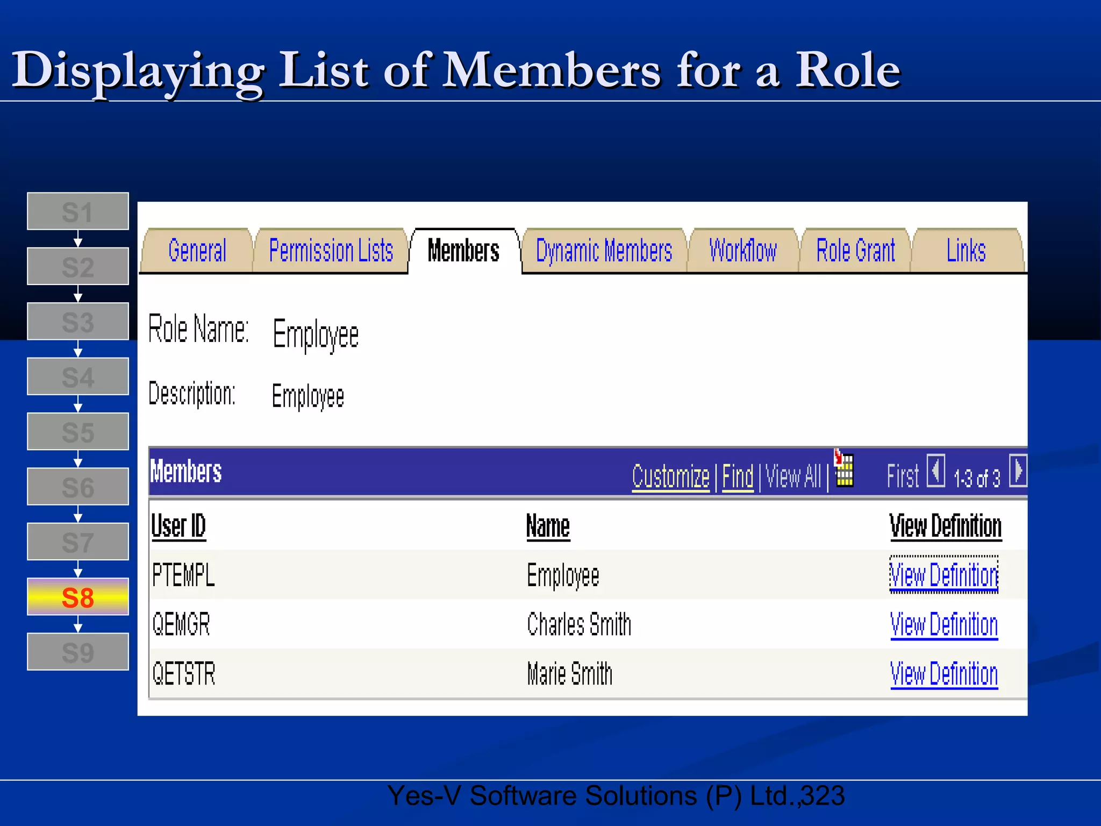The height and width of the screenshot is (826, 1101).
Task: Click the Description value Employee
Action: (x=308, y=396)
